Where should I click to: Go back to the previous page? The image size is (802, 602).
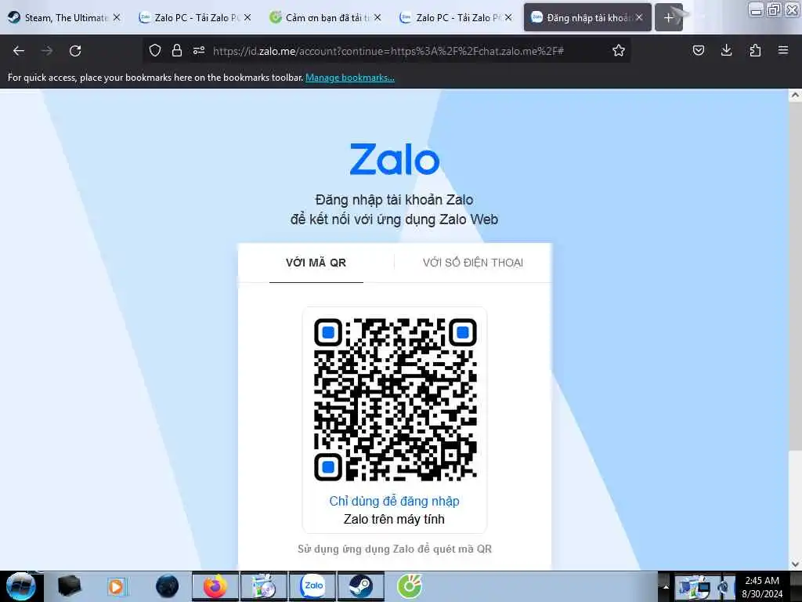[19, 51]
